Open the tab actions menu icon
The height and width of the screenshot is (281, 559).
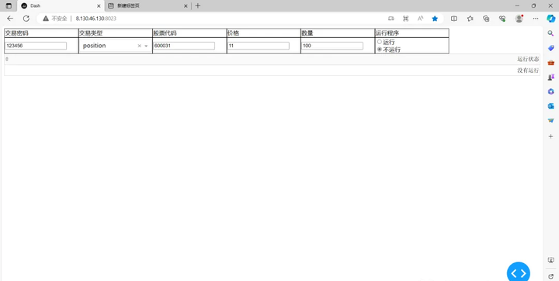click(x=9, y=5)
